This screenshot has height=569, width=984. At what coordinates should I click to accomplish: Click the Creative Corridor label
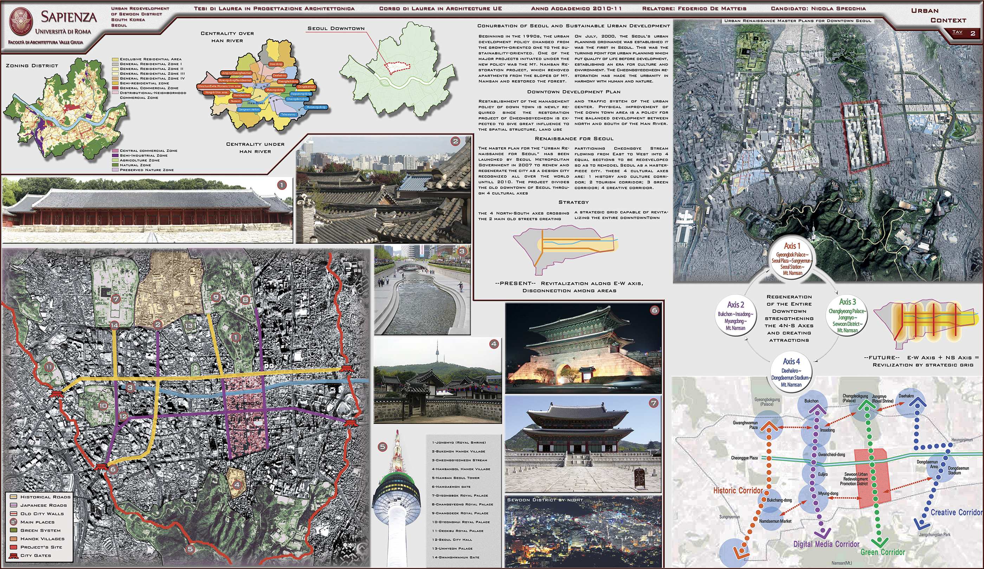coord(956,512)
